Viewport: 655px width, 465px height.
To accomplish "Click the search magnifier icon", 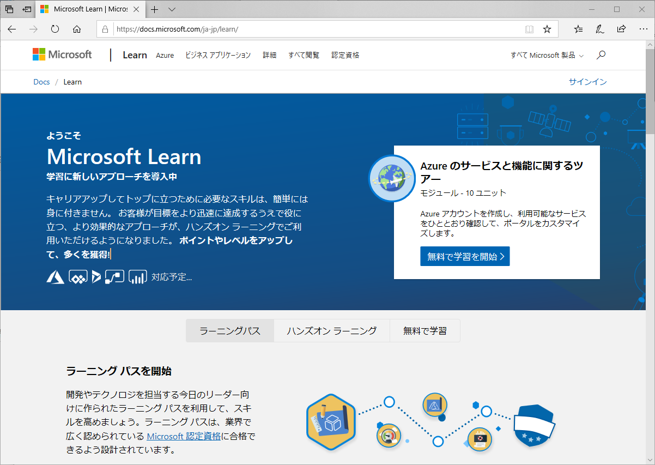I will 601,55.
